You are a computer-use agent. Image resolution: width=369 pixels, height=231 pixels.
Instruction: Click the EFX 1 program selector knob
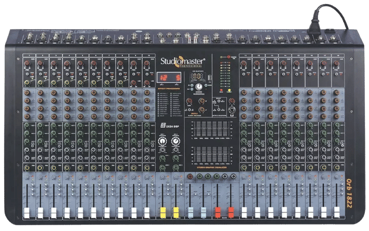pos(162,141)
